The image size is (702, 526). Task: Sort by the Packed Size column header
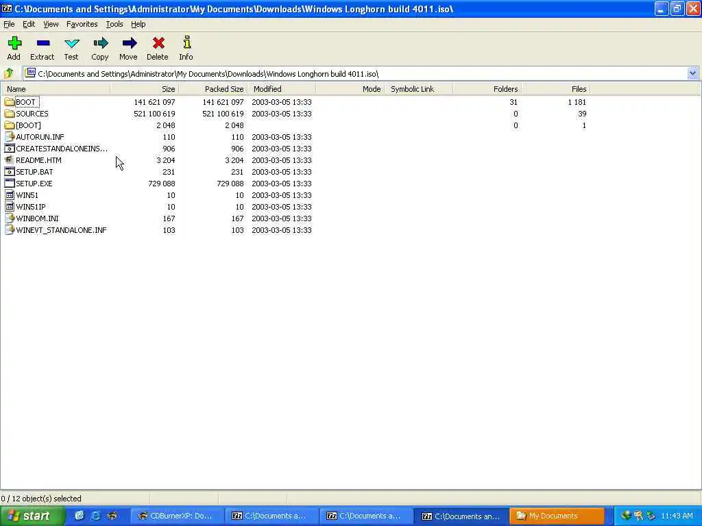[213, 89]
